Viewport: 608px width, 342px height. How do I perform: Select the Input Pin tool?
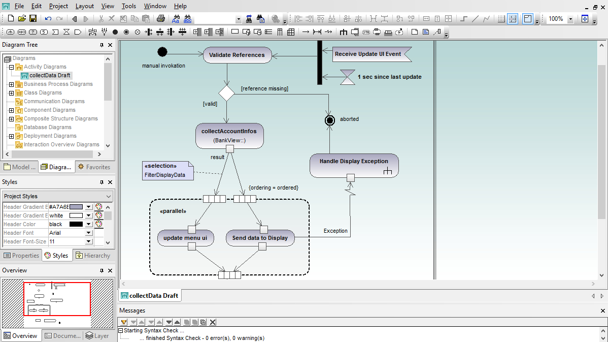[x=197, y=32]
